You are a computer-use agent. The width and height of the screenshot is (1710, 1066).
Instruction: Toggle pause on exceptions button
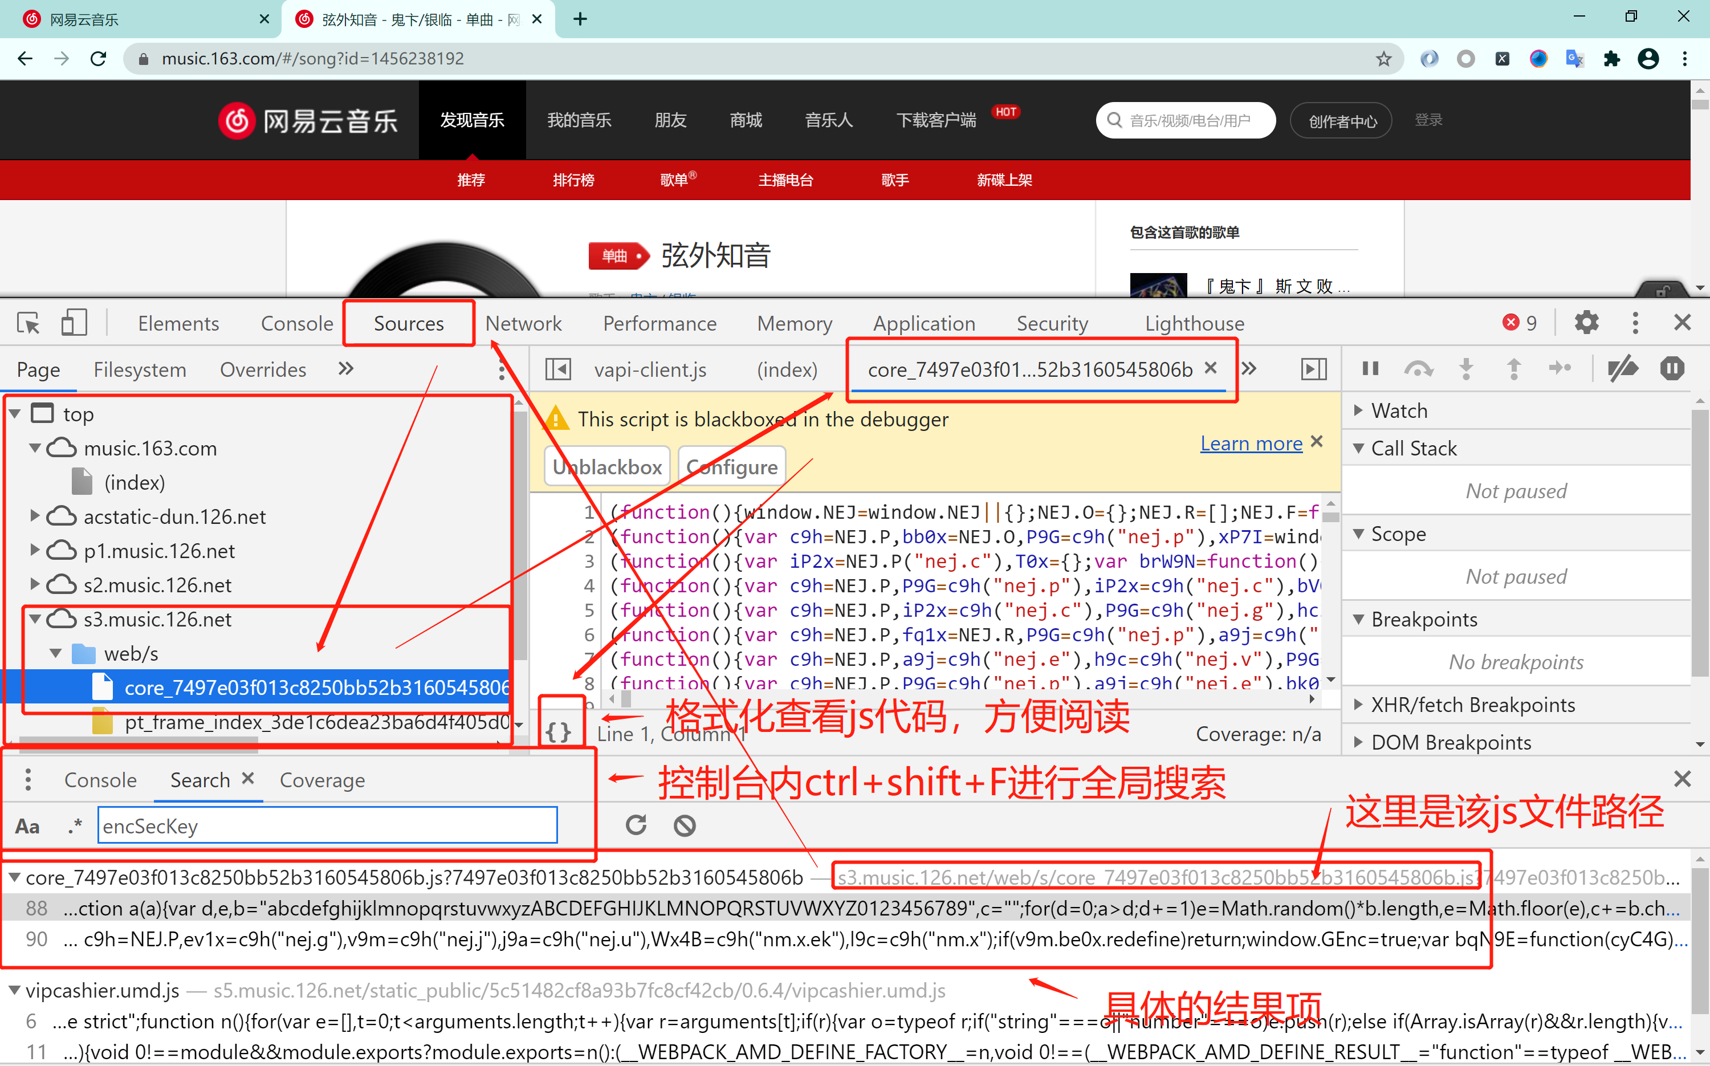point(1671,369)
